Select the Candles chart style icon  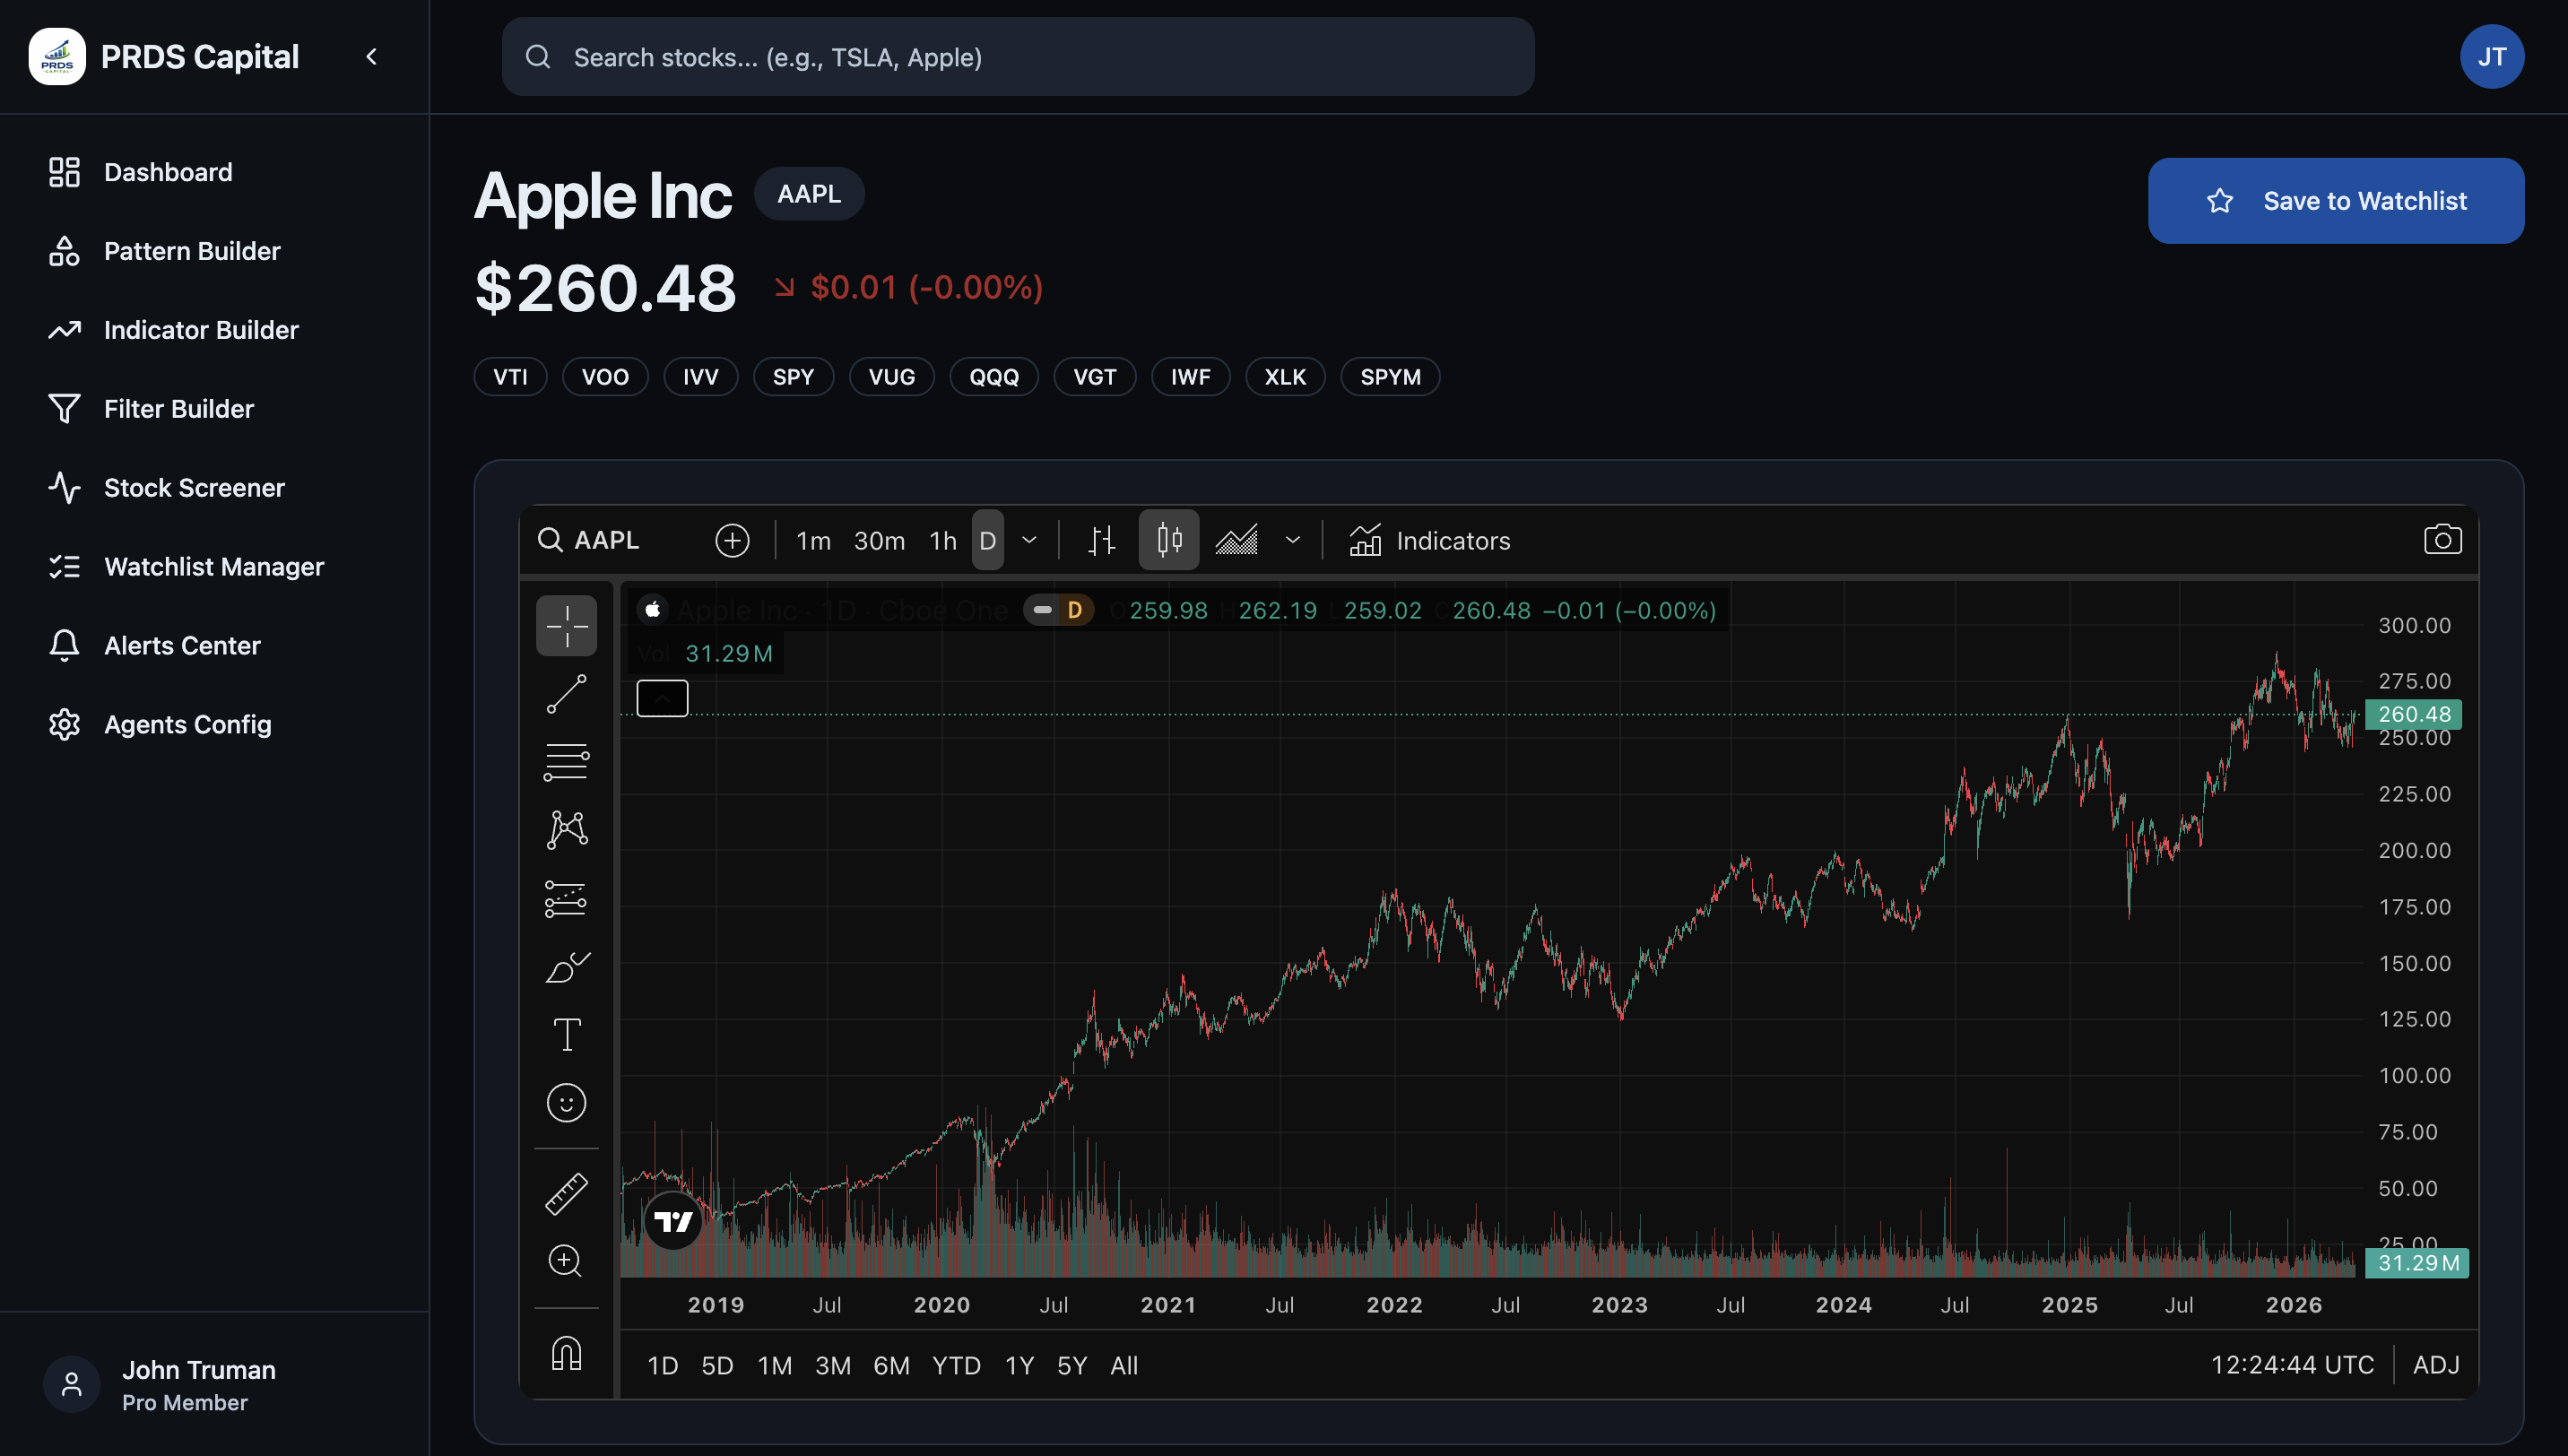click(1169, 541)
